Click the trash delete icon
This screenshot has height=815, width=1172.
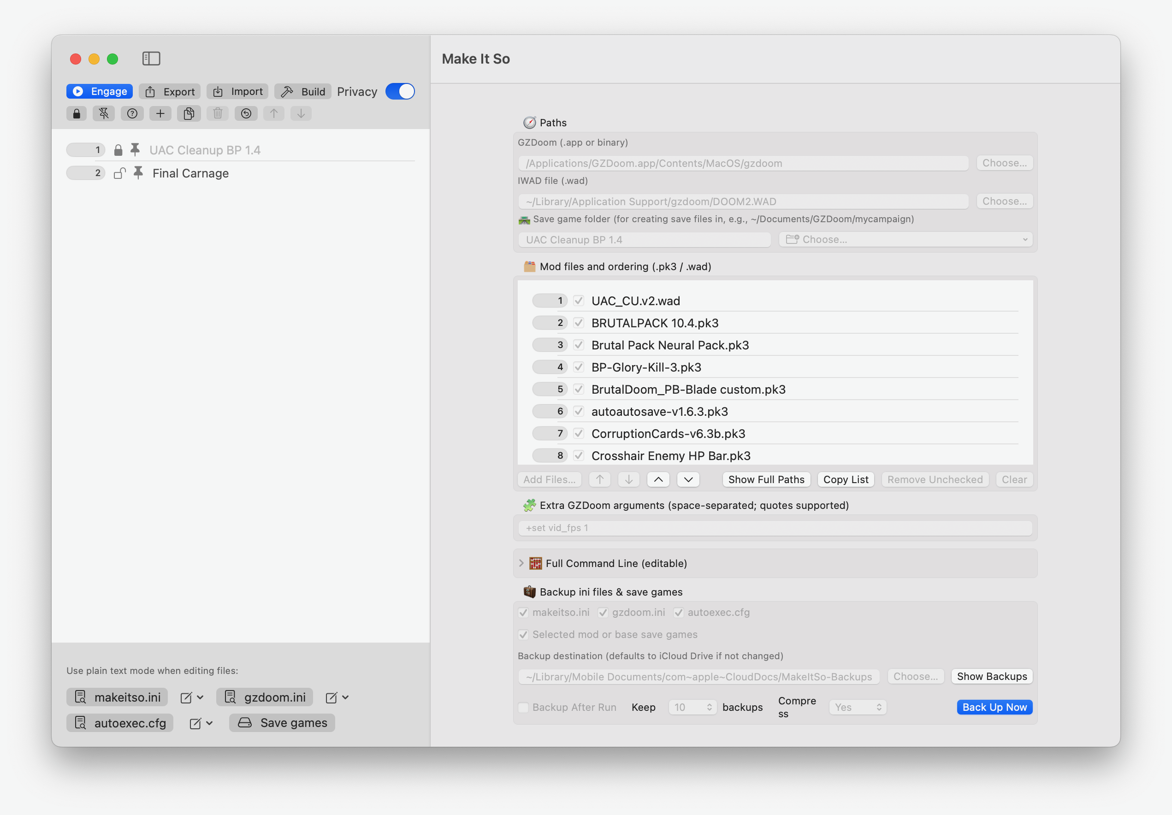pos(218,113)
